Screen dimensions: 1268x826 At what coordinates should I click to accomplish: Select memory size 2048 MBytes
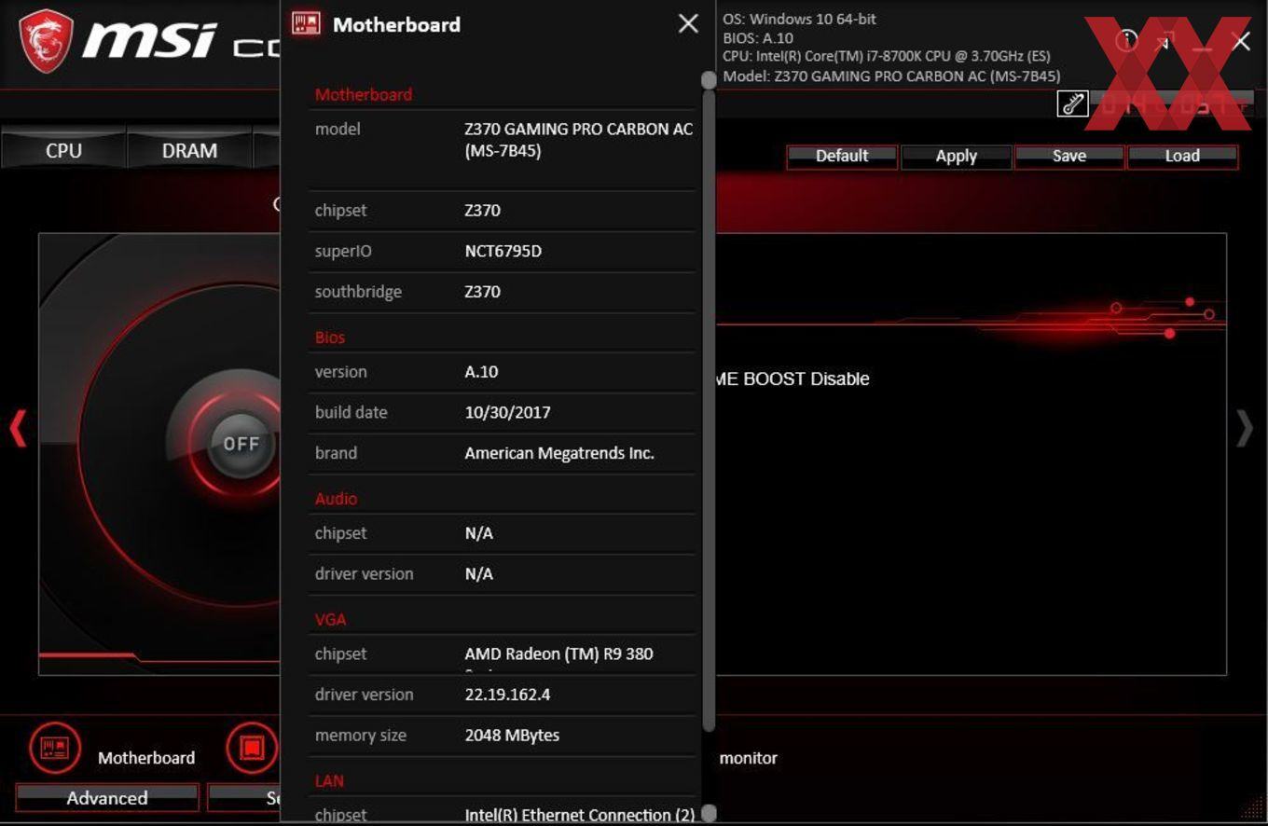(x=512, y=735)
